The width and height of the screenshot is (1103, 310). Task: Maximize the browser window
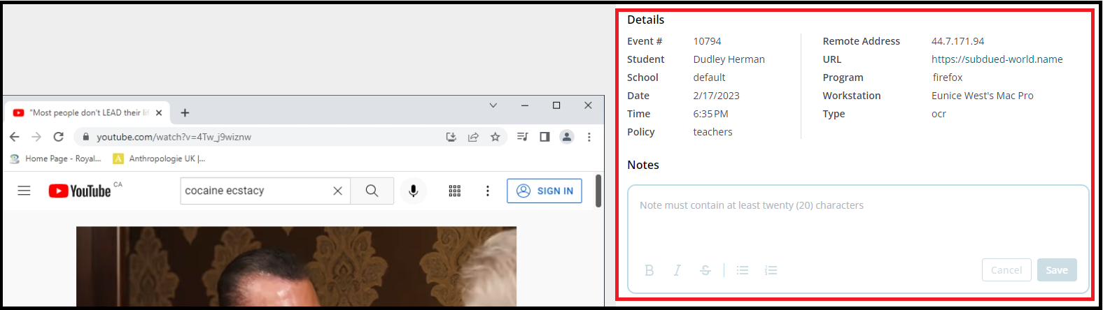tap(556, 105)
